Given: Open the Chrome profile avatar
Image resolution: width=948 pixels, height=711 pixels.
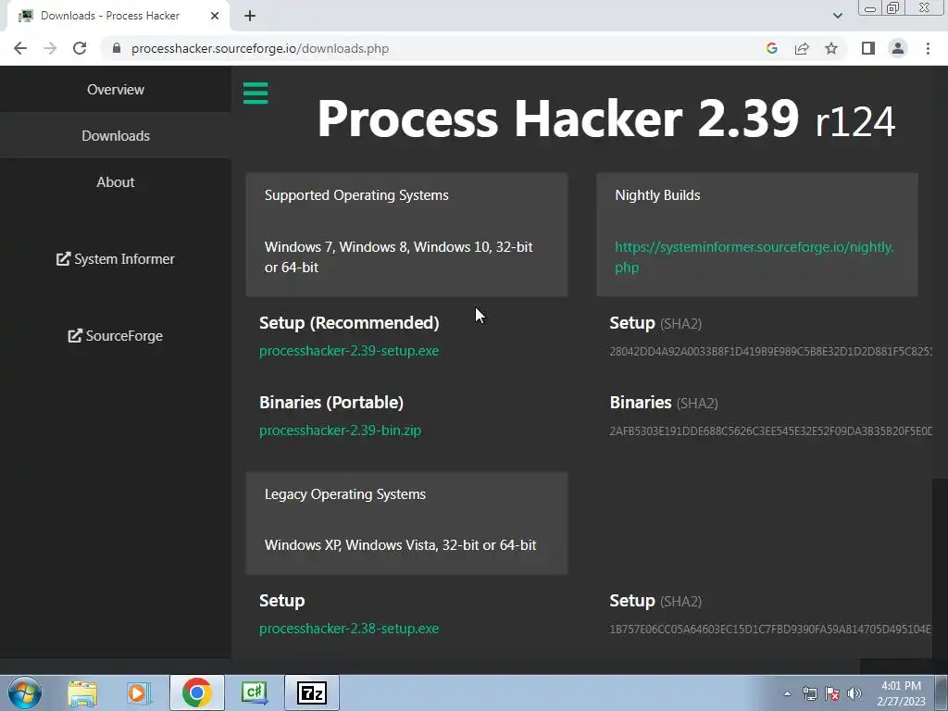Looking at the screenshot, I should [898, 48].
